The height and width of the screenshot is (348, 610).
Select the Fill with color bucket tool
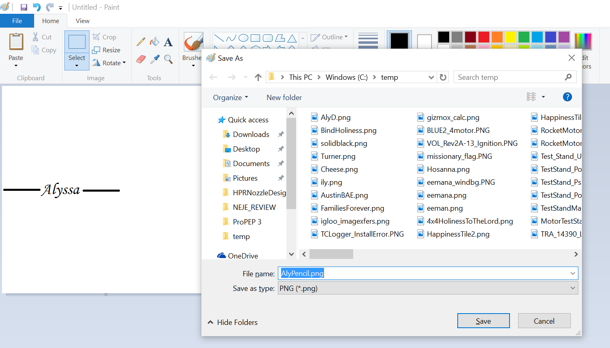pos(154,41)
